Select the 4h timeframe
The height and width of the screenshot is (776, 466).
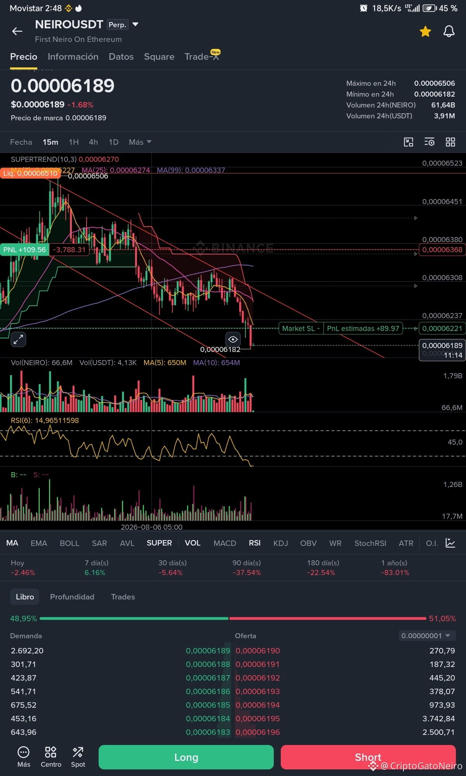coord(93,142)
